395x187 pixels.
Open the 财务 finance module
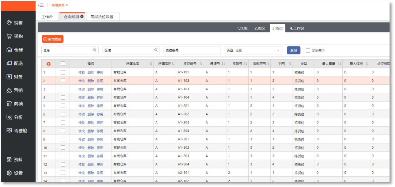tap(15, 77)
